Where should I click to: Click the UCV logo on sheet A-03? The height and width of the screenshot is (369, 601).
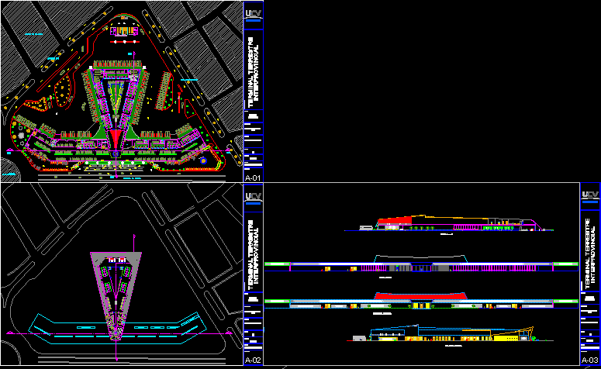coord(589,195)
